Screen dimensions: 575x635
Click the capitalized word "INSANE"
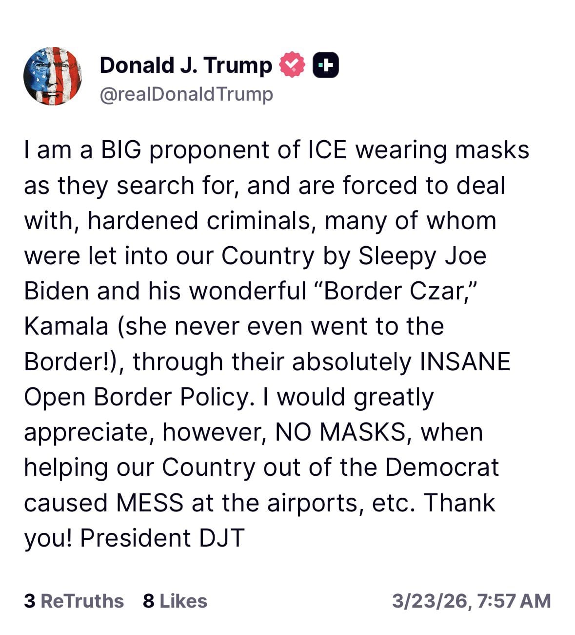[x=465, y=361]
